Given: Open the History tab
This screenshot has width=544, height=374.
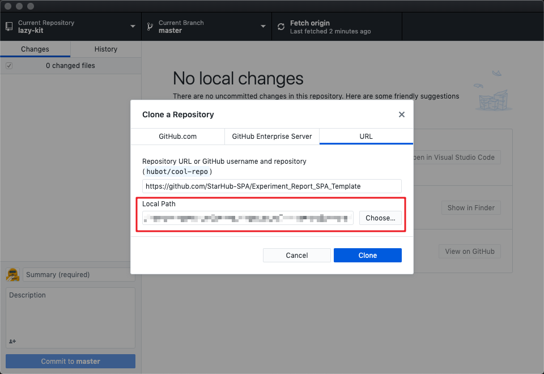Looking at the screenshot, I should click(x=105, y=49).
